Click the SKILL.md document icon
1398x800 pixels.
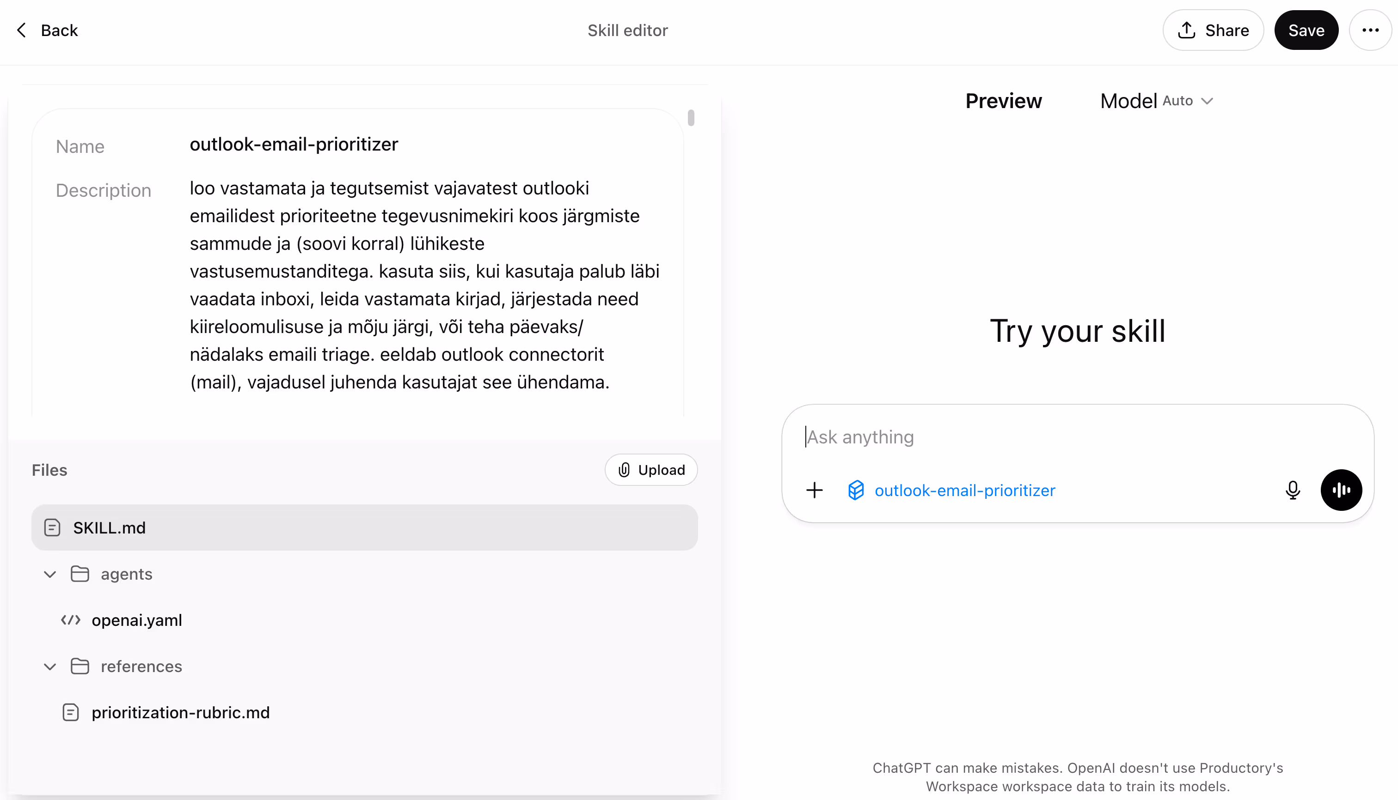(52, 528)
